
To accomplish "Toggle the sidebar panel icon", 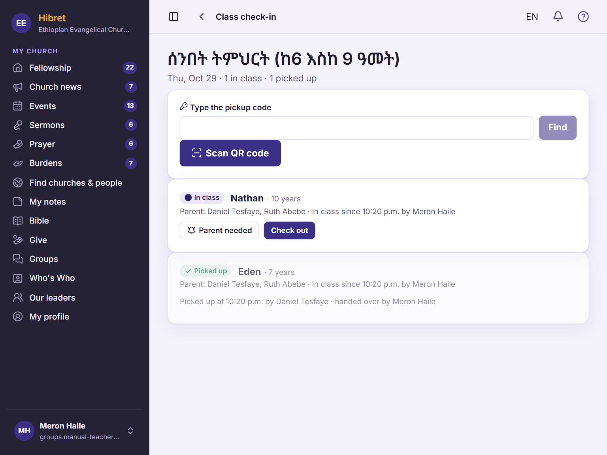I will click(173, 17).
